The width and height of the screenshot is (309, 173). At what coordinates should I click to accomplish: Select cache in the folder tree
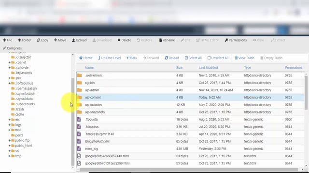[x=19, y=114]
